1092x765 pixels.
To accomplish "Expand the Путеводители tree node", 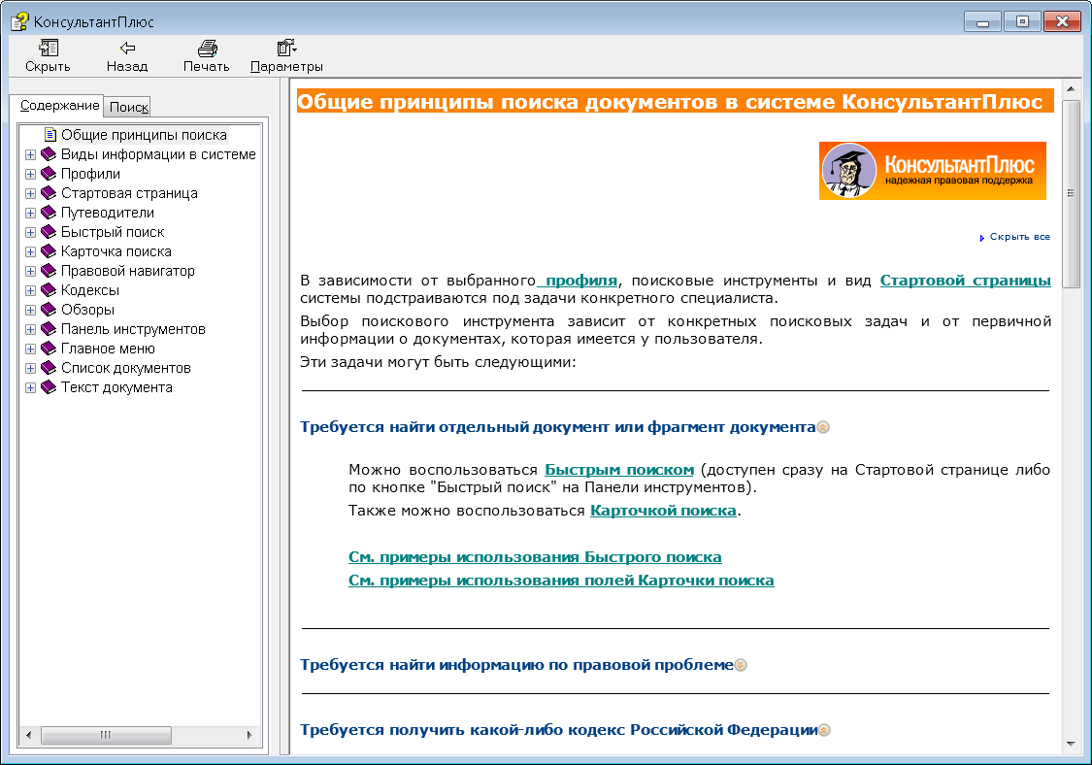I will 31,214.
